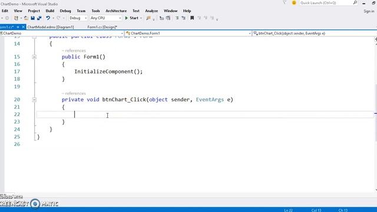Open the Start button dropdown arrow
Image resolution: width=377 pixels, height=212 pixels.
pos(141,18)
